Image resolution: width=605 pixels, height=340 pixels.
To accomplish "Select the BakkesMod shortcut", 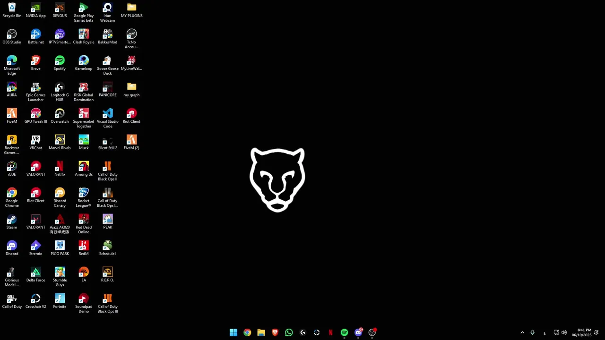I will click(x=108, y=37).
